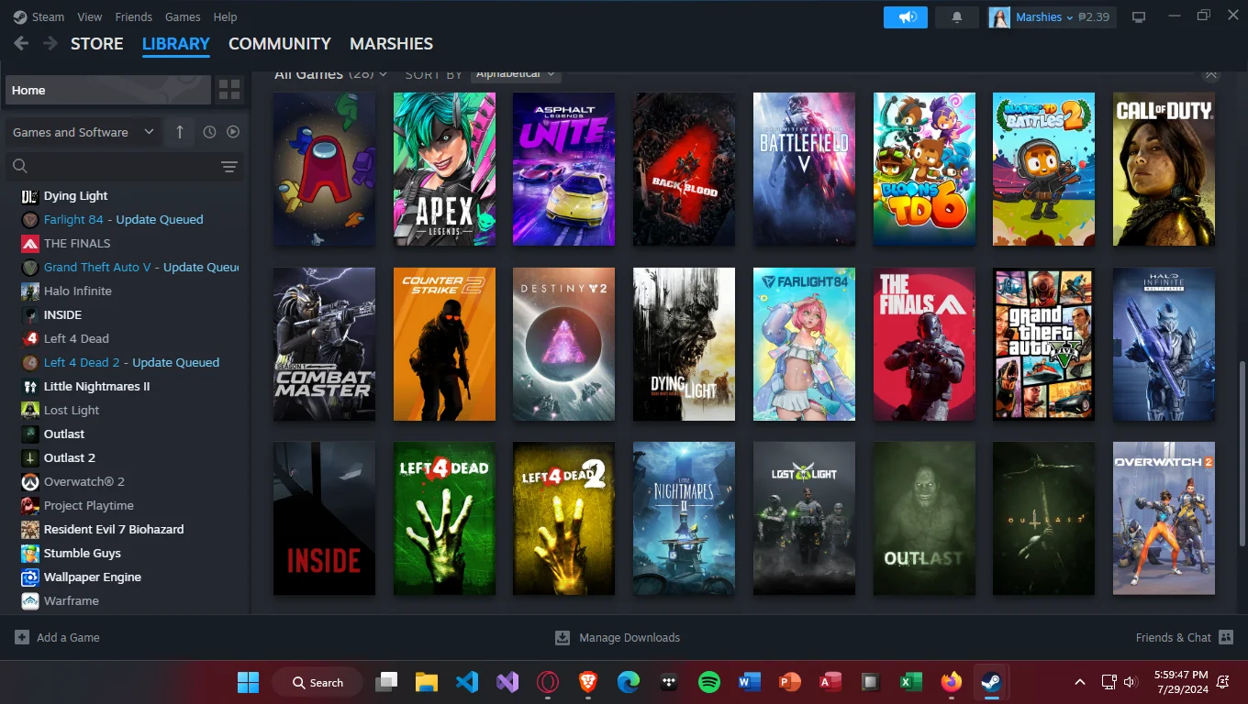Select the Counter-Strike 2 game cover
Image resolution: width=1248 pixels, height=704 pixels.
(x=444, y=344)
